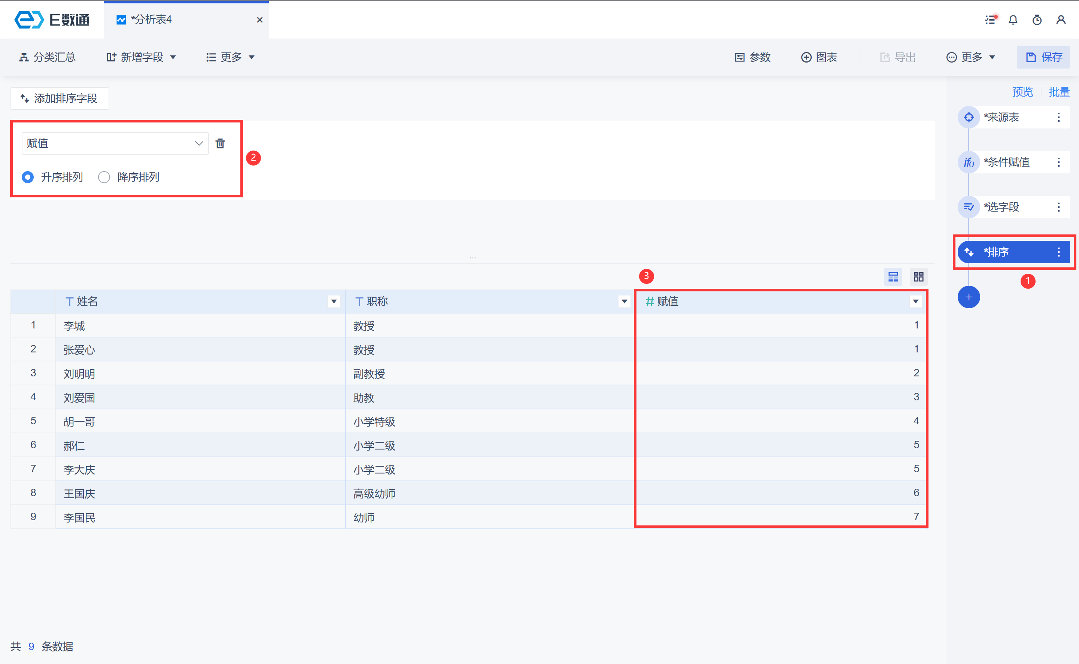Delete the 赋值 sort field with trash icon
Screen dimensions: 1079x664
pos(220,143)
